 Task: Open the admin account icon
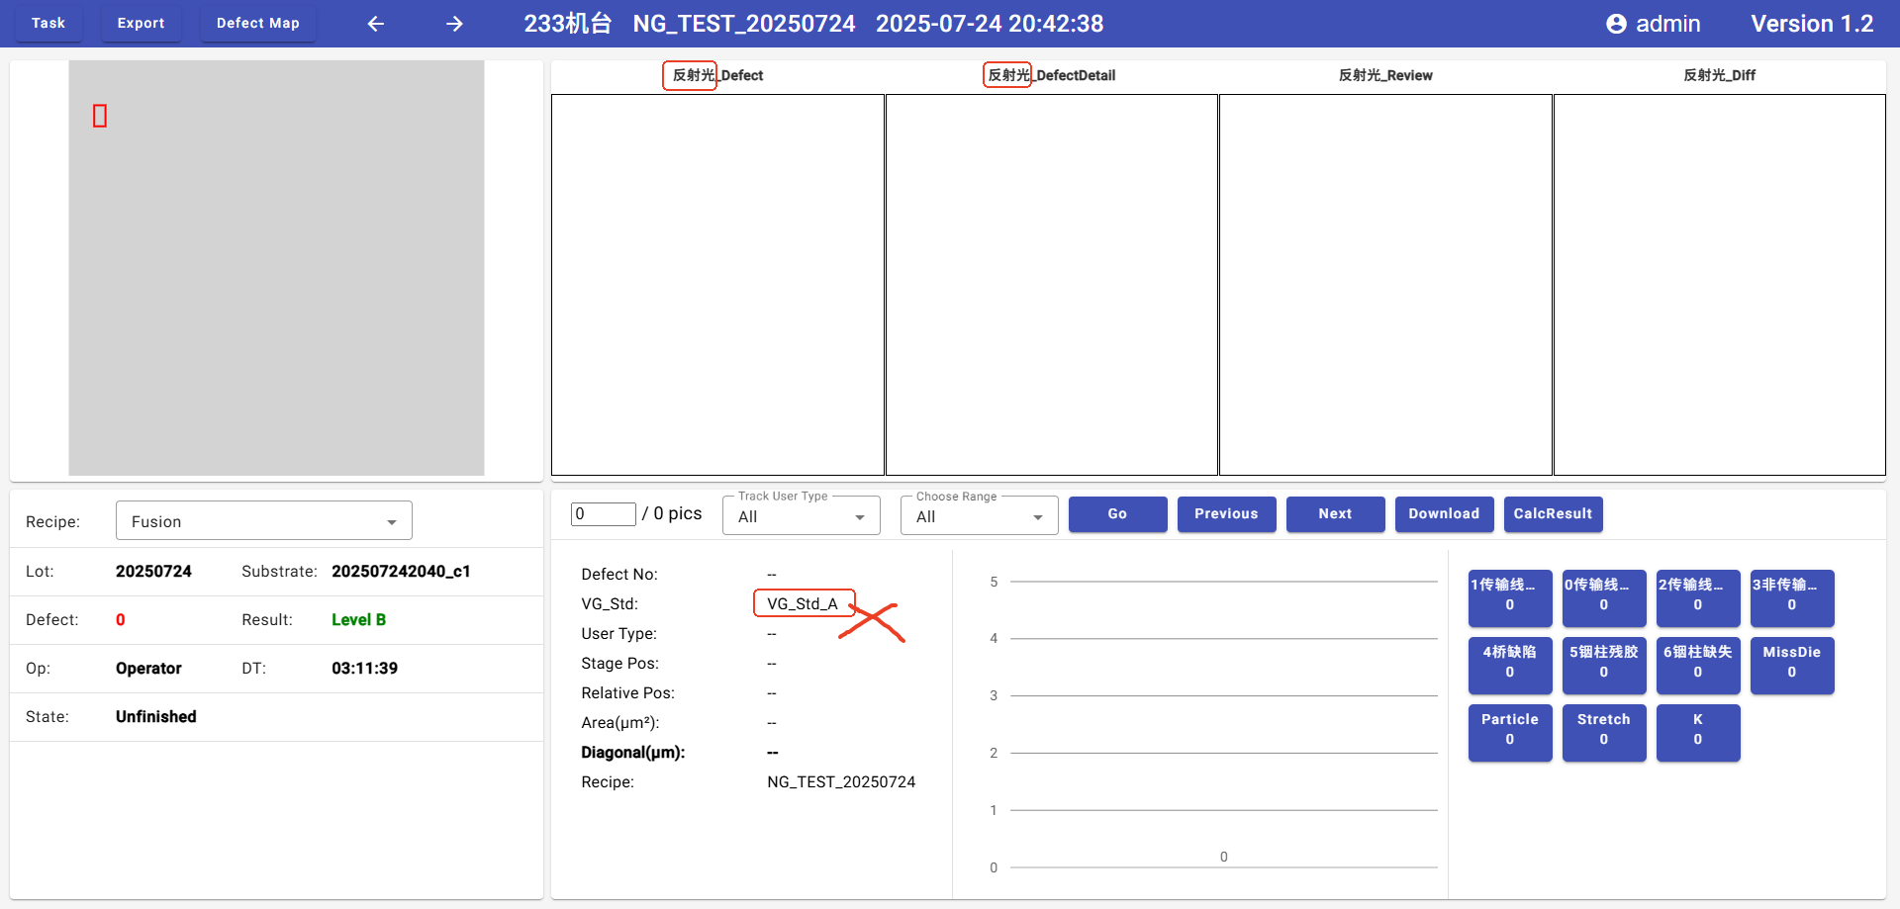click(x=1616, y=24)
